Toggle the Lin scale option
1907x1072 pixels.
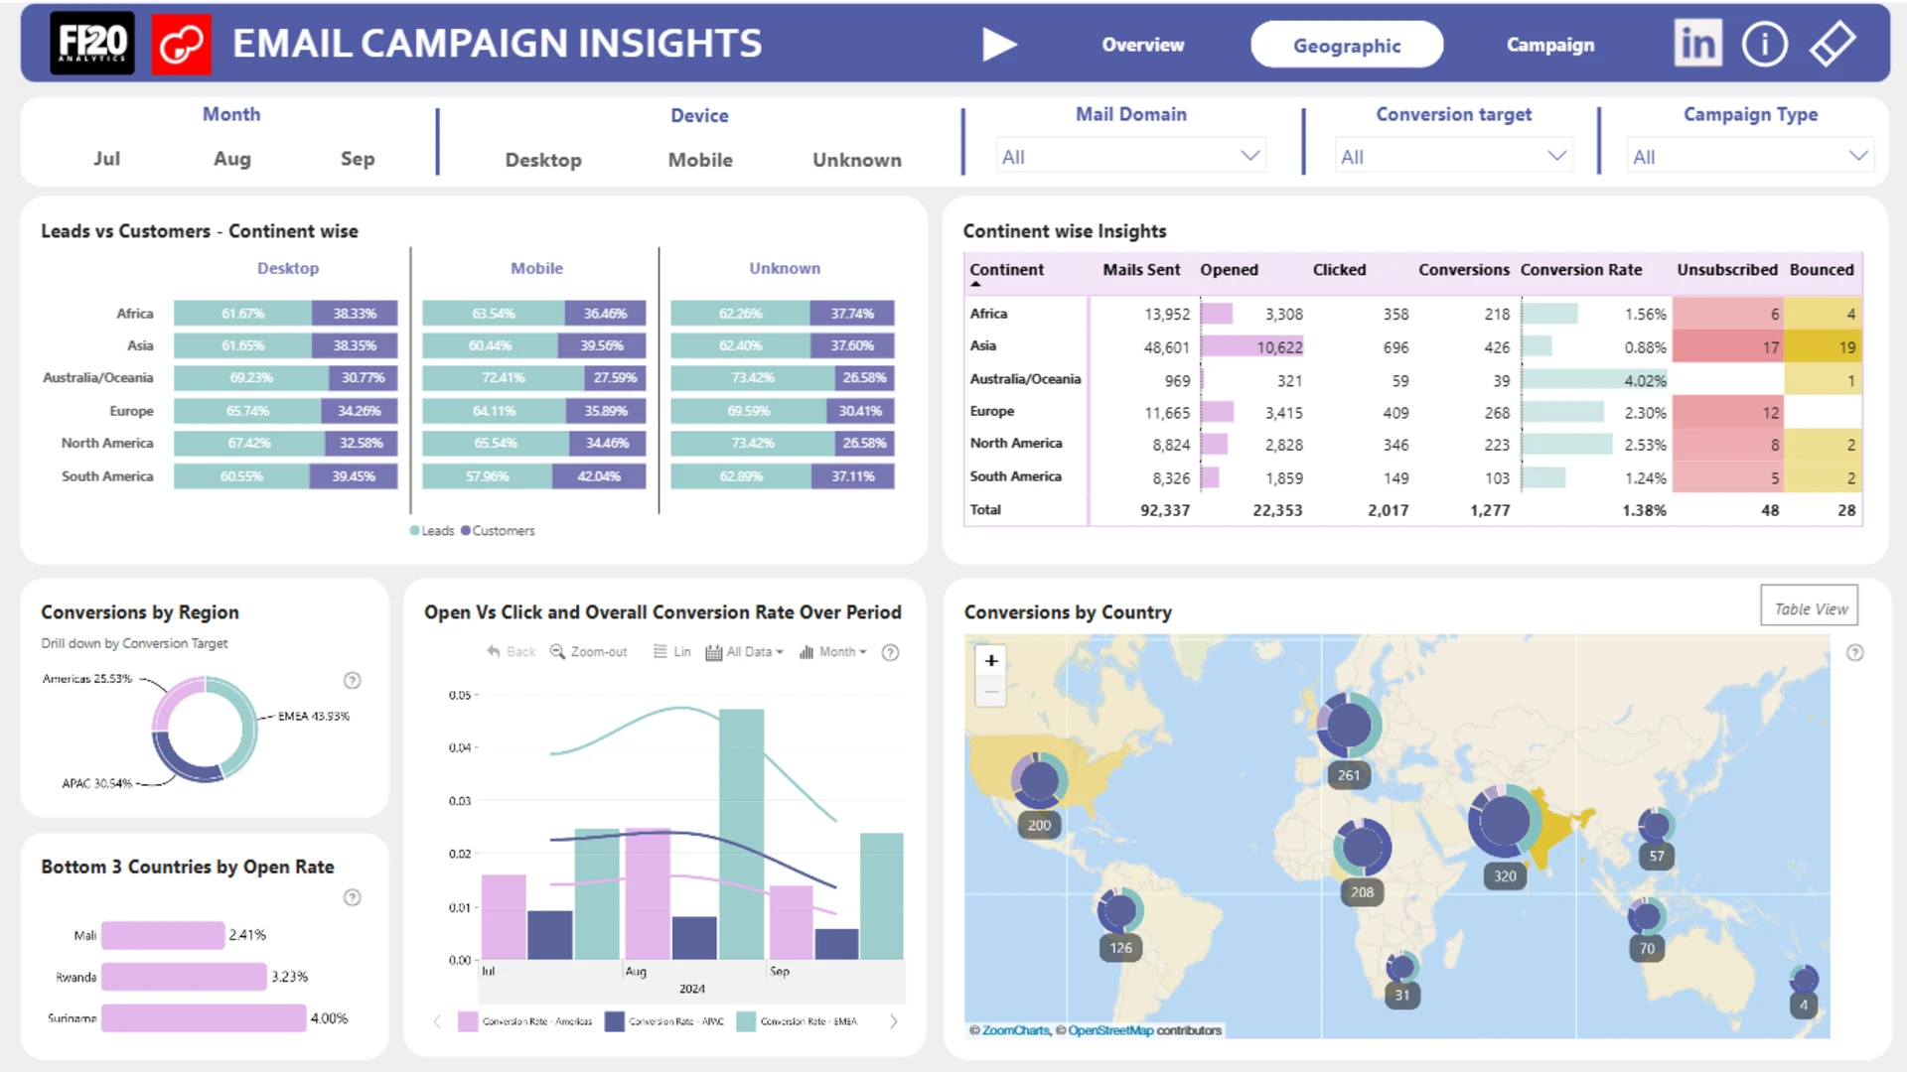point(672,652)
